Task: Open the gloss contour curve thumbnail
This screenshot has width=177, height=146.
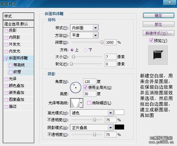Action: pyautogui.click(x=75, y=103)
